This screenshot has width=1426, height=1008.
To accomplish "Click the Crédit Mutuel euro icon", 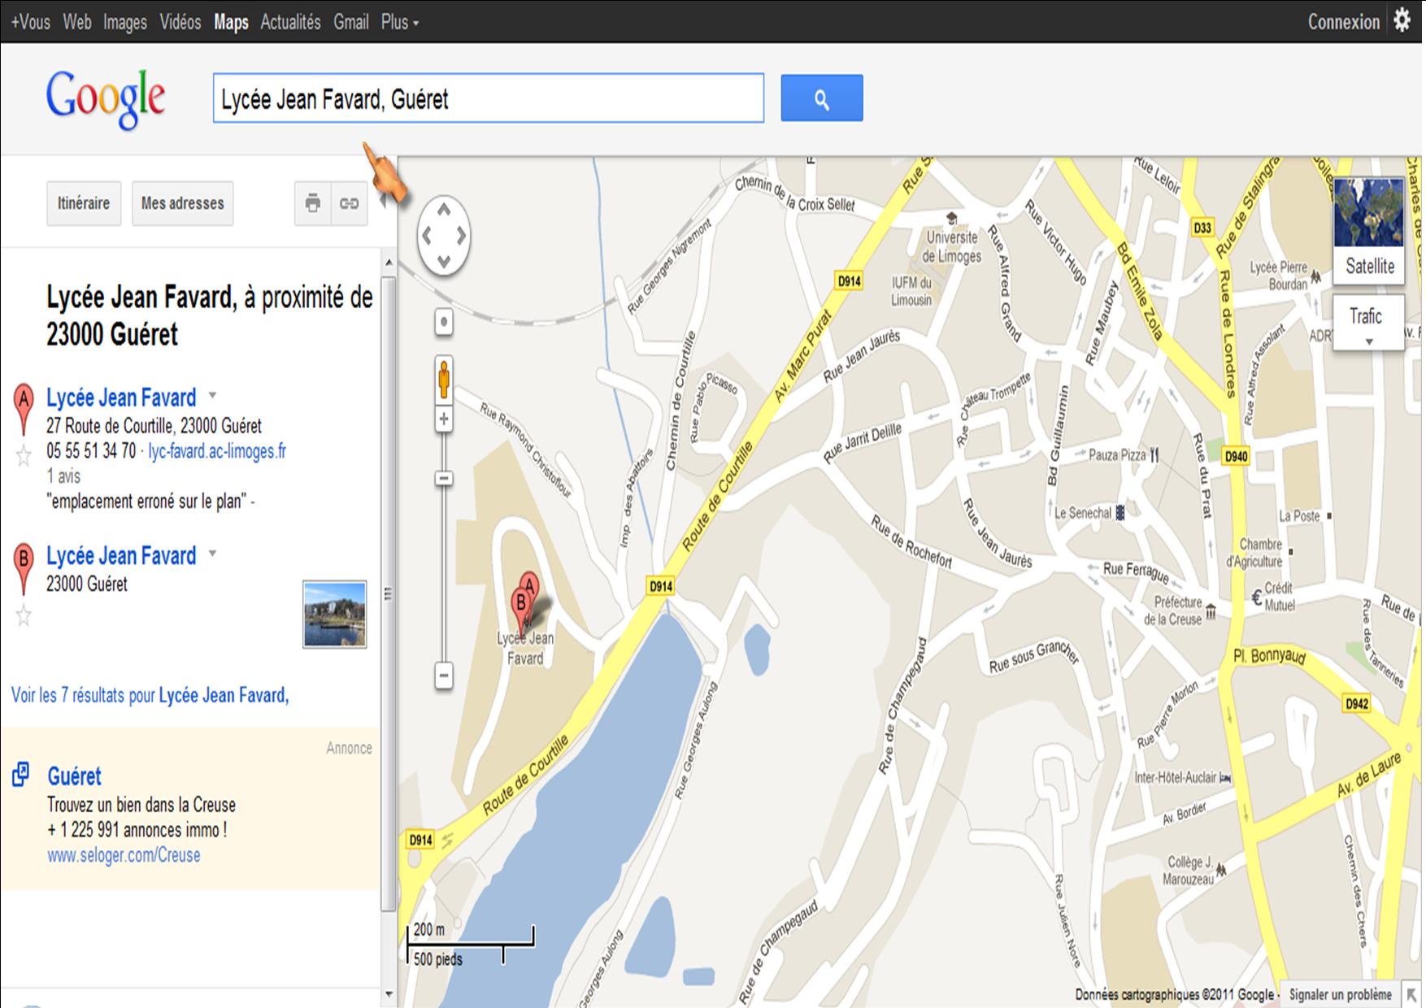I will [x=1257, y=598].
